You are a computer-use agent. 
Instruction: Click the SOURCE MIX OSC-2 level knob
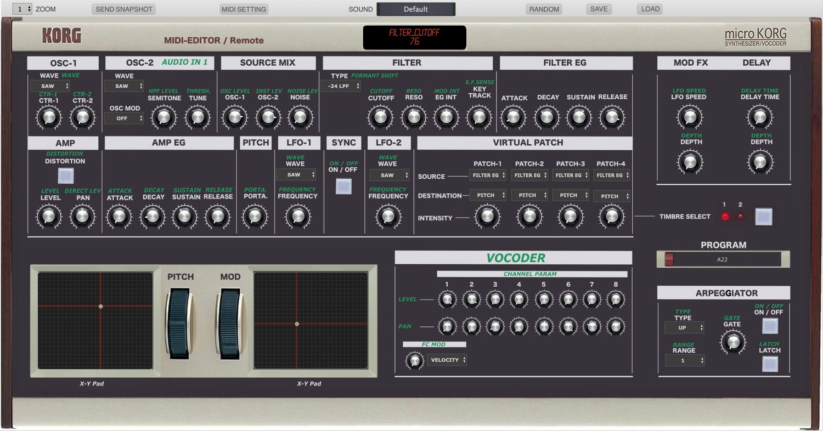click(267, 116)
